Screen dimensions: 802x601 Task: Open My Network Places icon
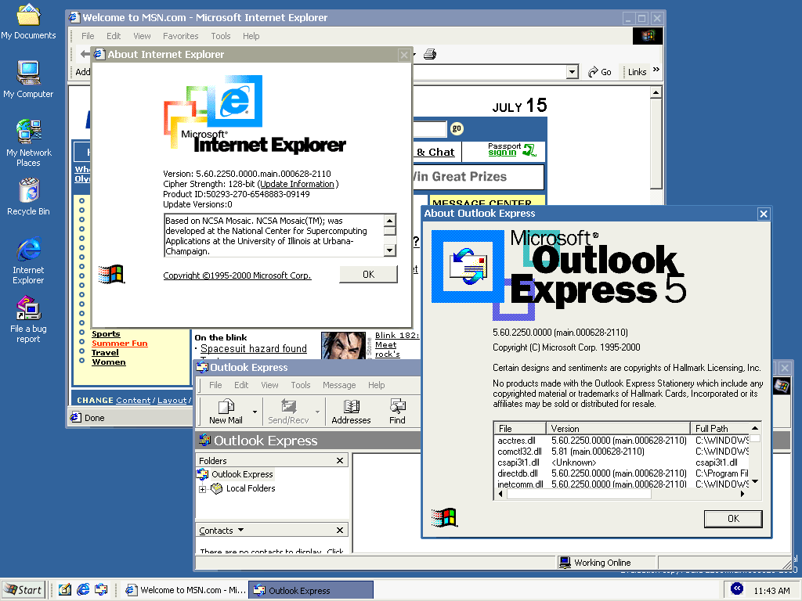coord(28,142)
